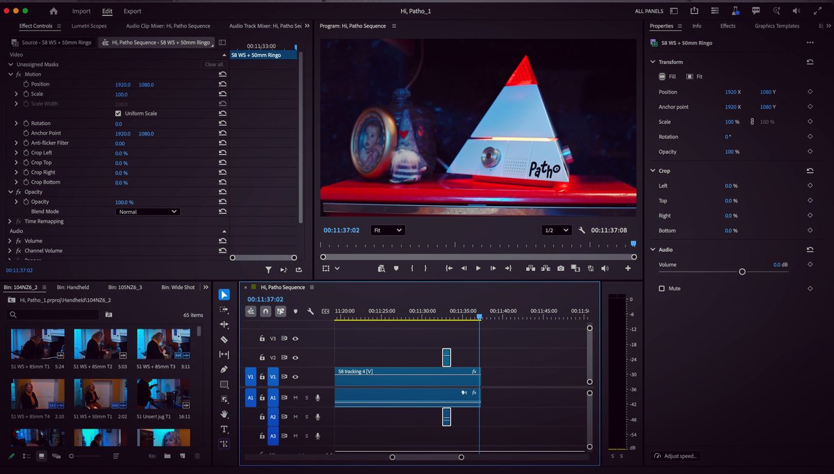
Task: Open timeline wrench display settings
Action: [310, 311]
